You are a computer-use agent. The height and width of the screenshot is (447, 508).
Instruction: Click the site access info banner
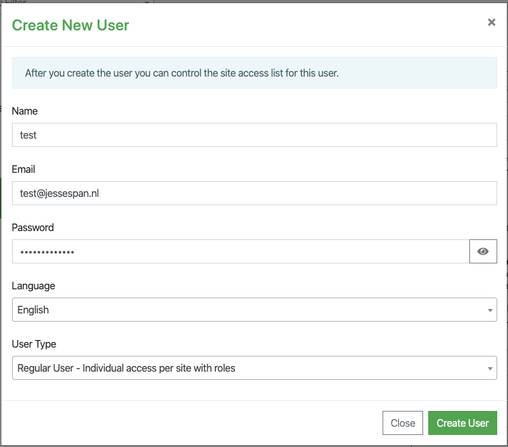(x=255, y=73)
